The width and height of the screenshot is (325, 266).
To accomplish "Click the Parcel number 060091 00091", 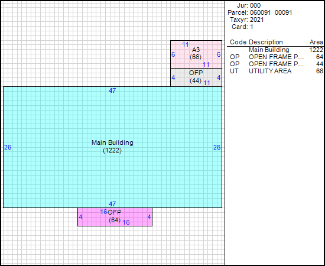I will tap(271, 12).
